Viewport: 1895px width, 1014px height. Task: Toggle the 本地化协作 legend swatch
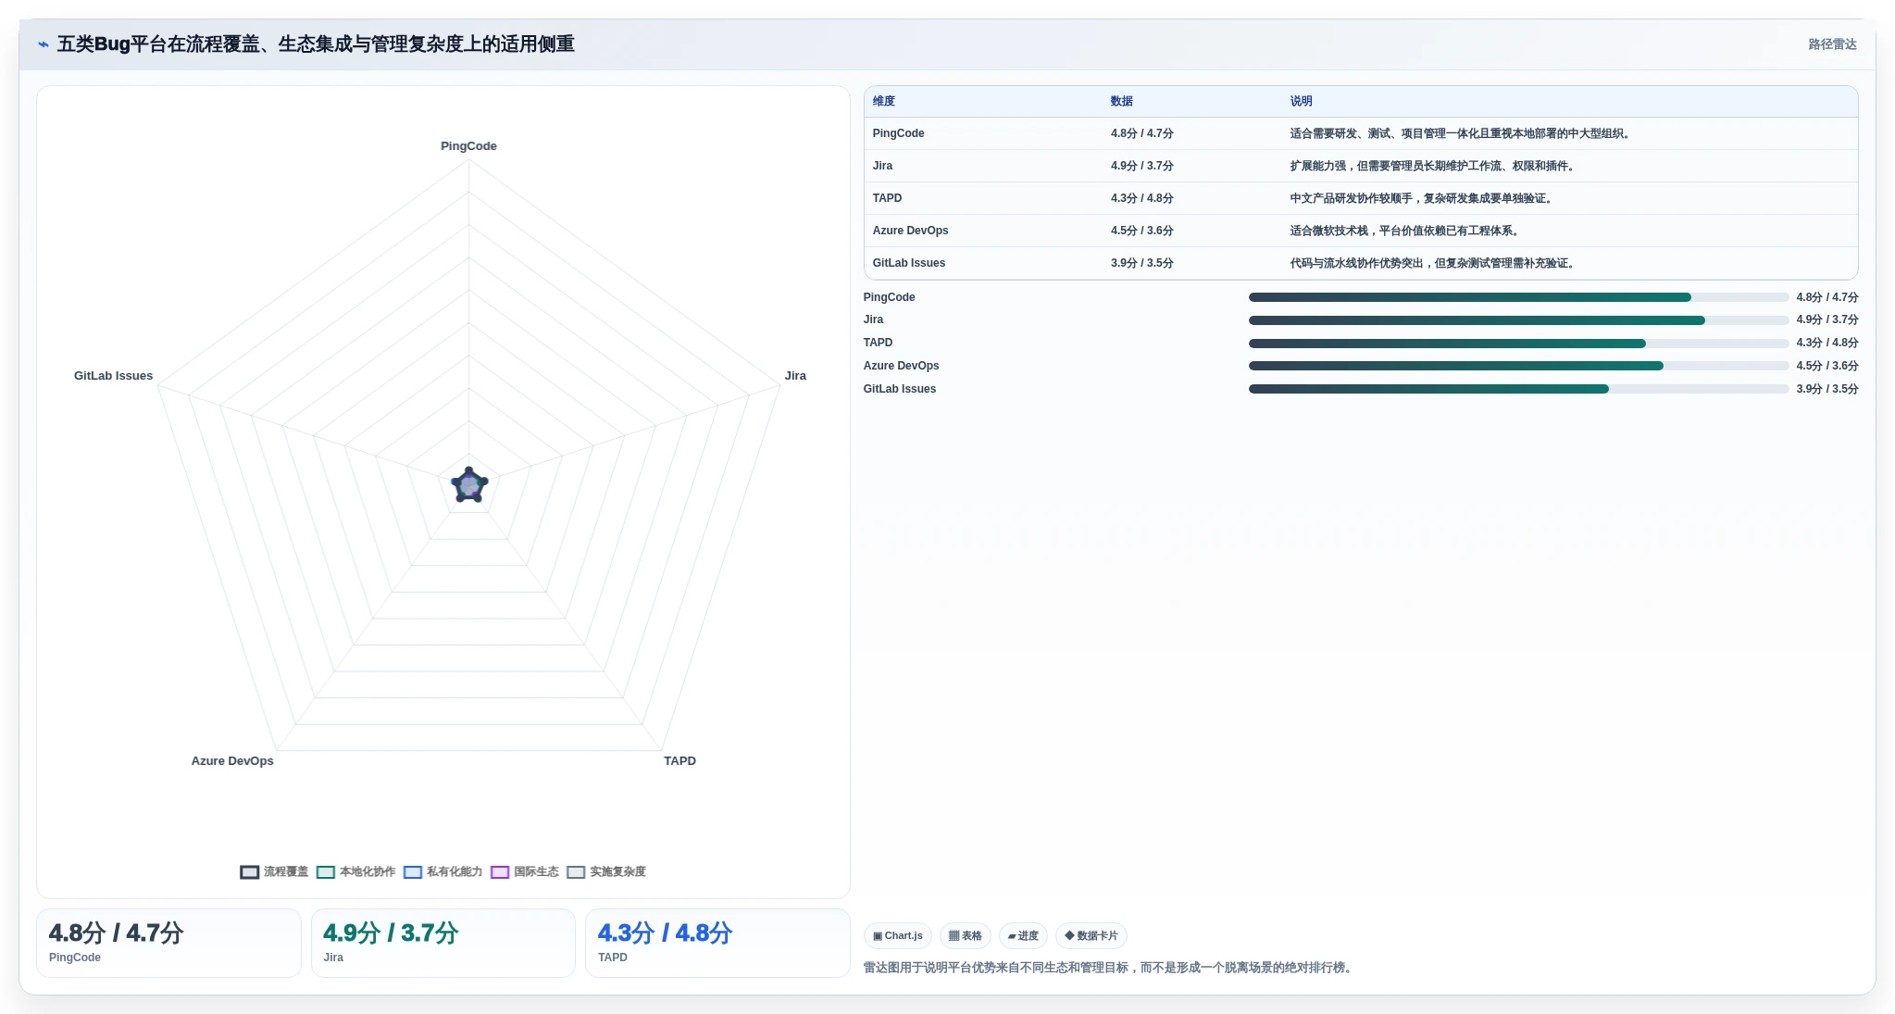tap(325, 872)
